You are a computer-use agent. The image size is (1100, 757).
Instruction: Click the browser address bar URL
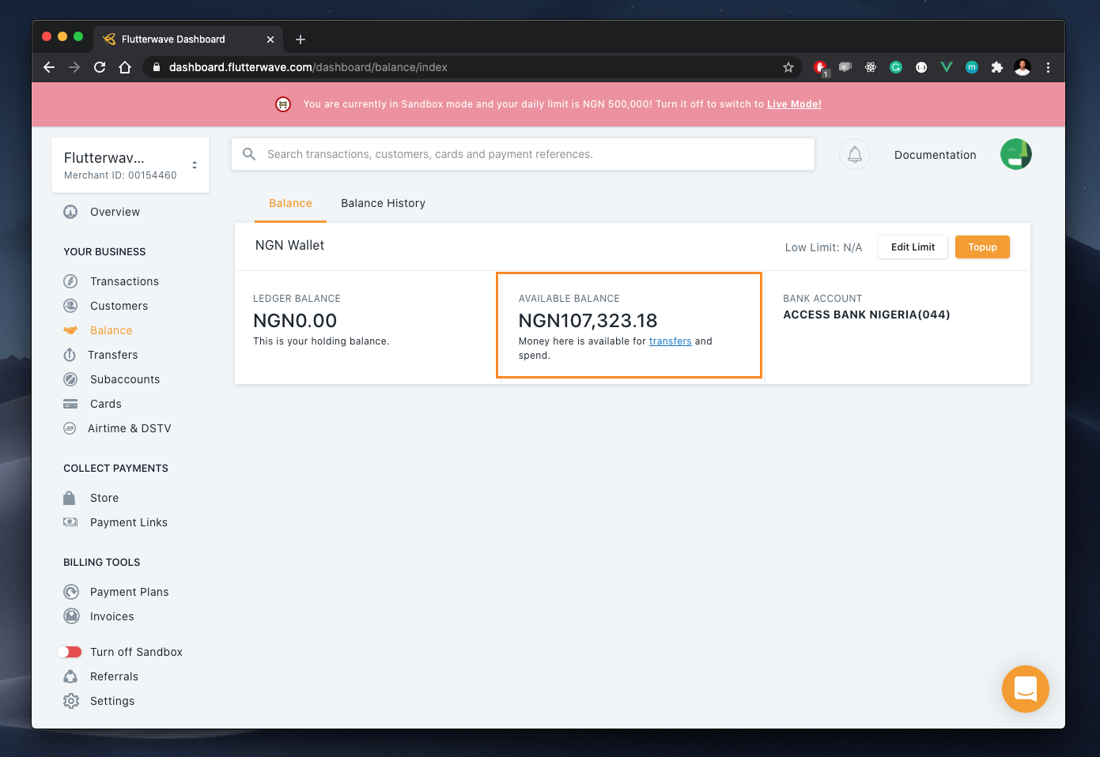click(308, 67)
